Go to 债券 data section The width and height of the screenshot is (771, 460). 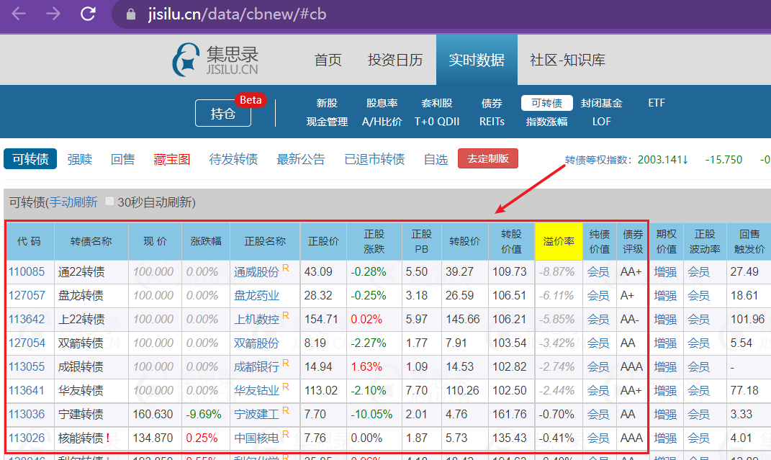pos(492,103)
